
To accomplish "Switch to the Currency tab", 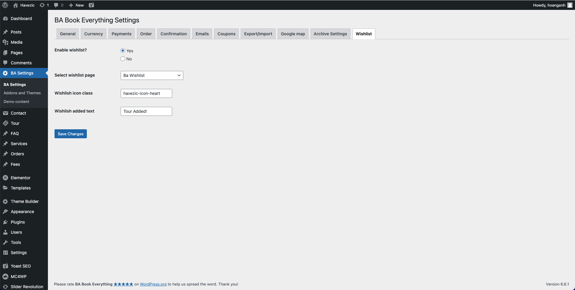I will (x=93, y=34).
